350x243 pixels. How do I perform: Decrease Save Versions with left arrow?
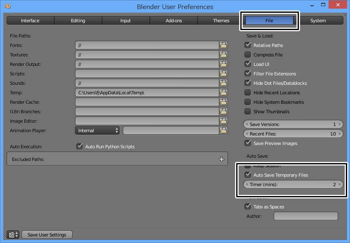247,124
